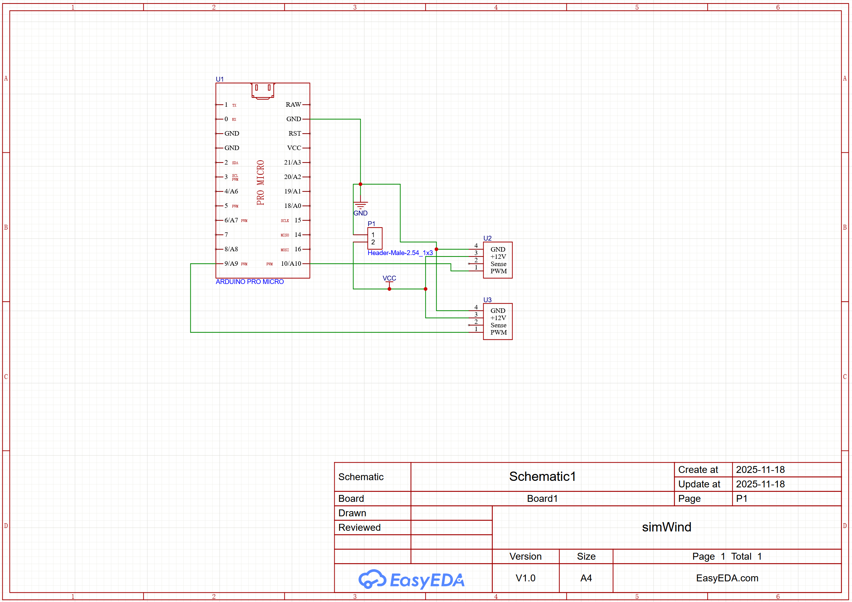Click the ARDUINO PRO MICRO label
Image resolution: width=852 pixels, height=602 pixels.
pos(249,282)
